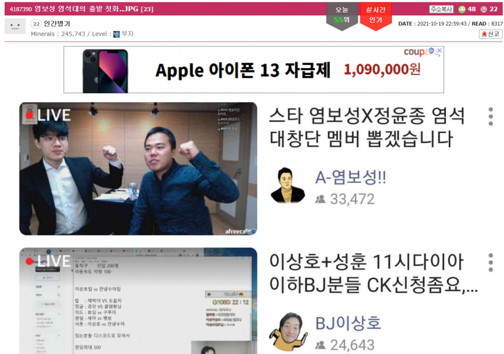Click BJ이상호 channel name
Screen dimensions: 504x354
coord(348,323)
